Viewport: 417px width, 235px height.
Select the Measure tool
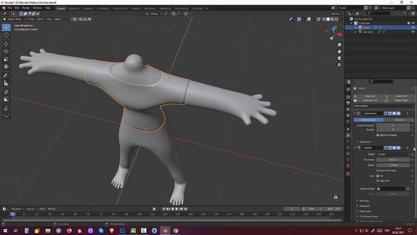(x=6, y=84)
